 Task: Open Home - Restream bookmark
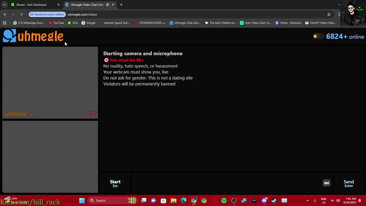click(288, 23)
